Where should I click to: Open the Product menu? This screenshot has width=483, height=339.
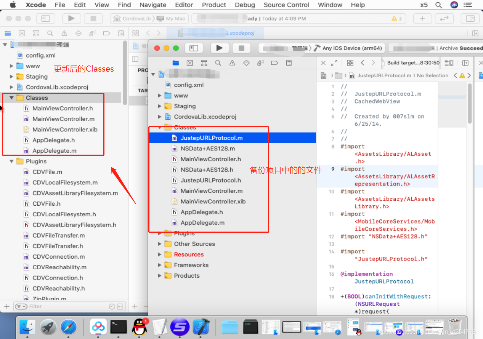[x=214, y=5]
